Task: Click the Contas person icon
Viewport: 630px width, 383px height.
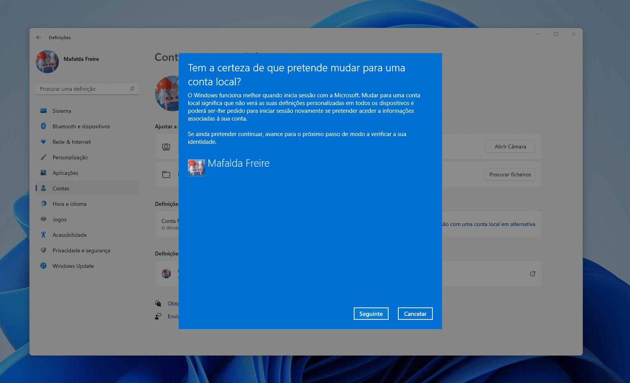Action: 43,188
